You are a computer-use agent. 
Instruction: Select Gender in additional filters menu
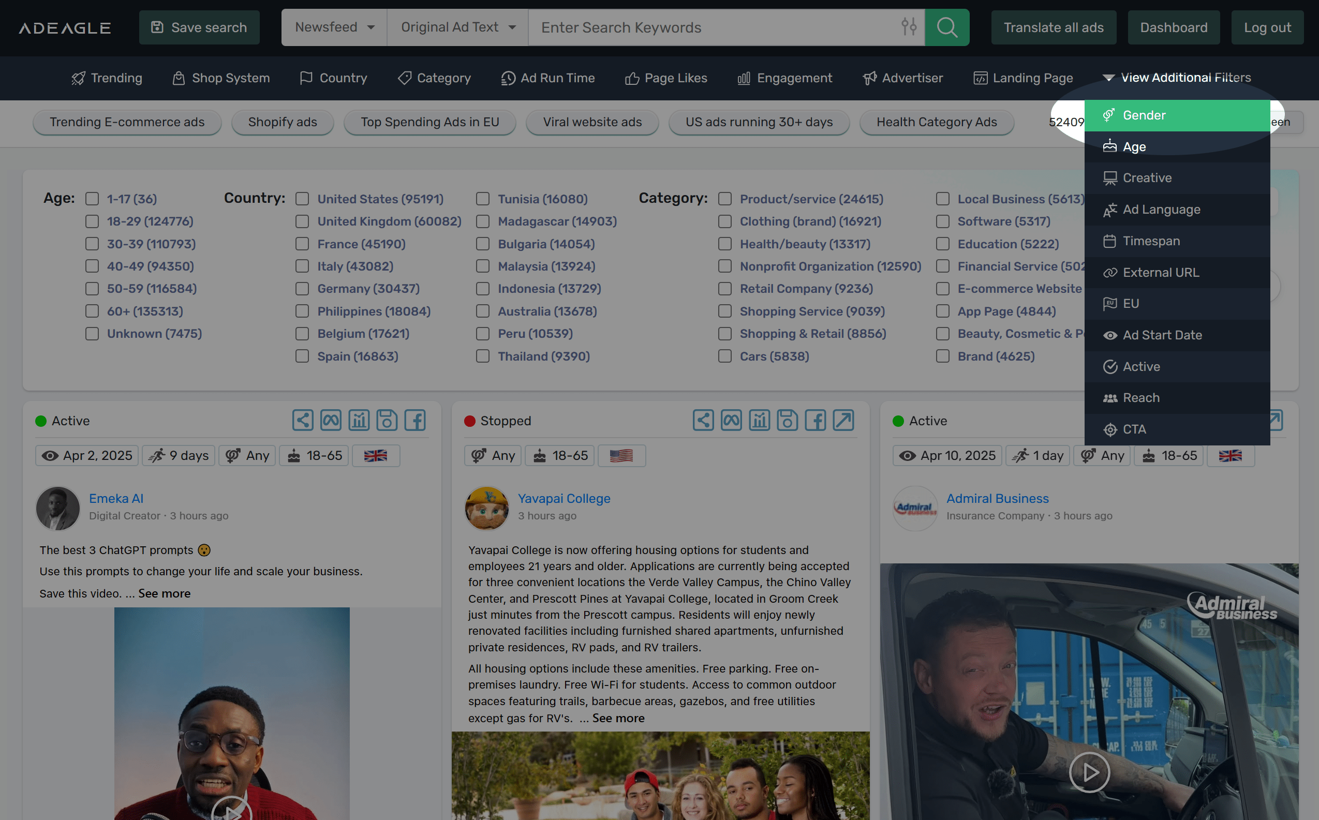pos(1177,115)
